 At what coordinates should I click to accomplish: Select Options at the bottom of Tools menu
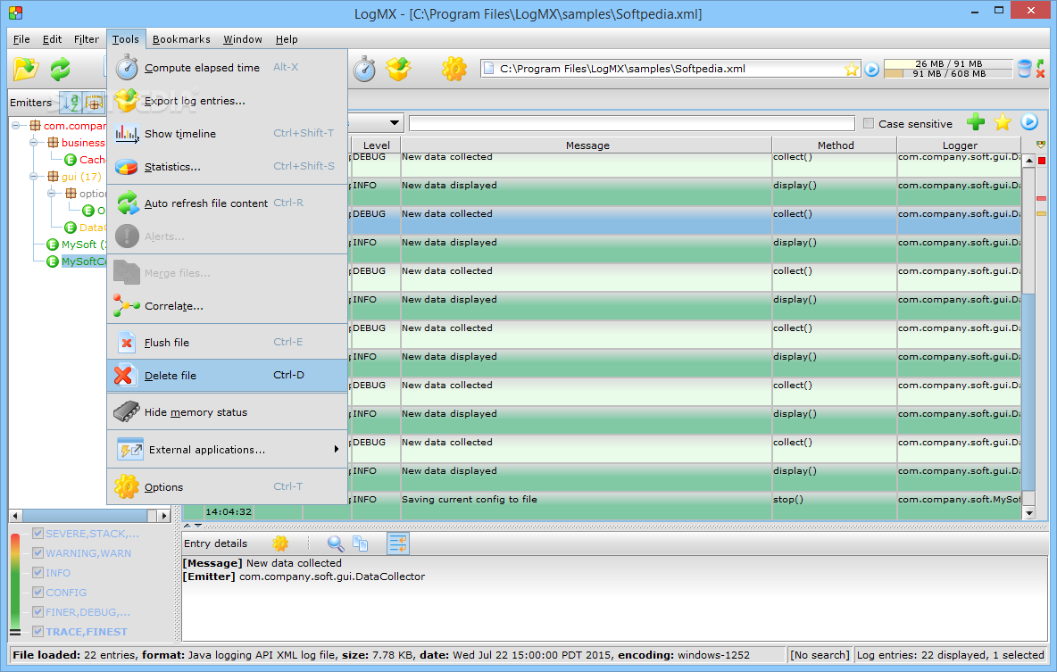click(x=227, y=486)
